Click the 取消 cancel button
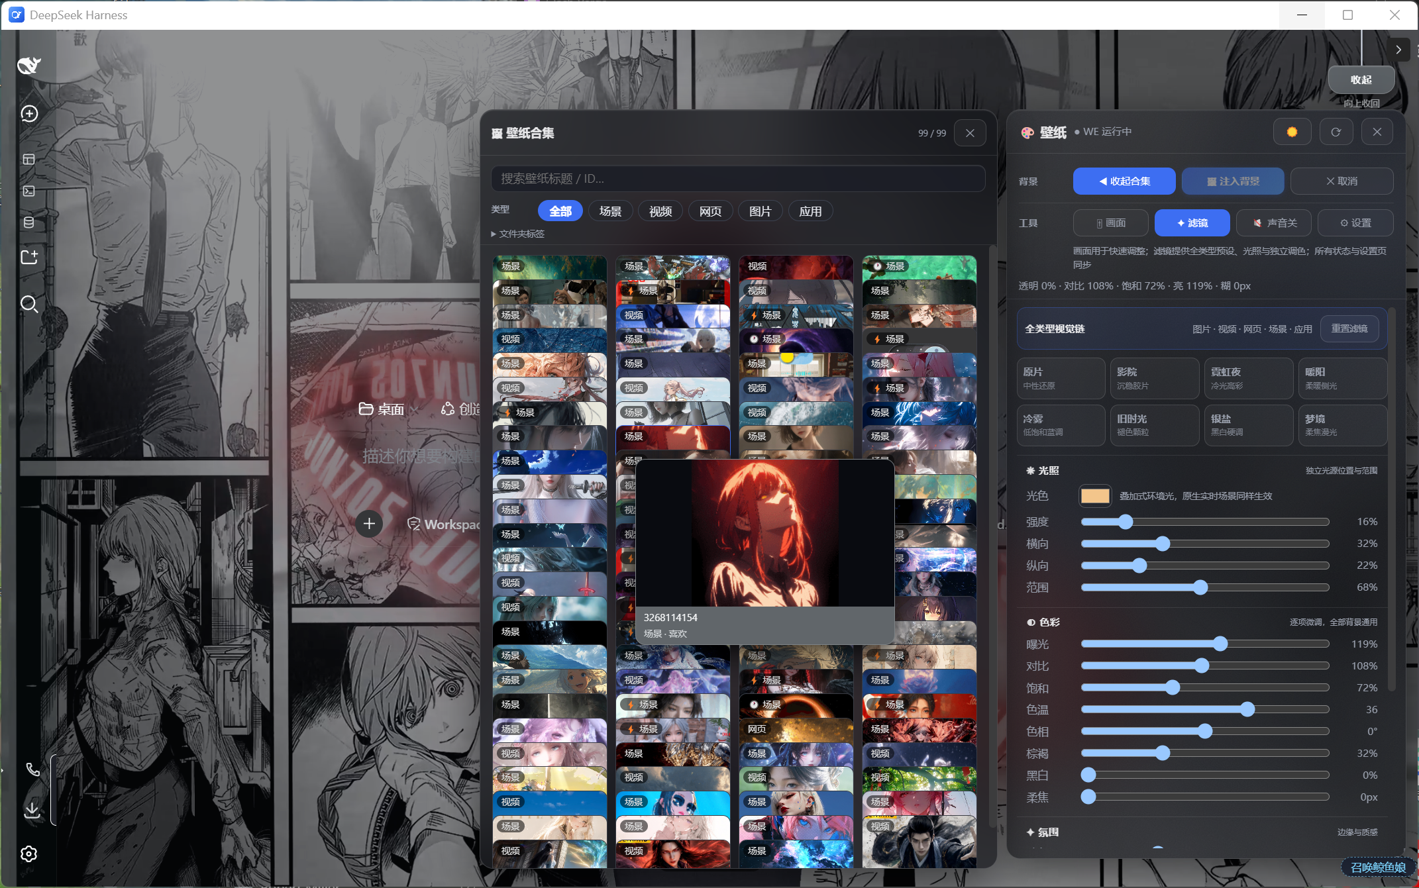 1341,181
